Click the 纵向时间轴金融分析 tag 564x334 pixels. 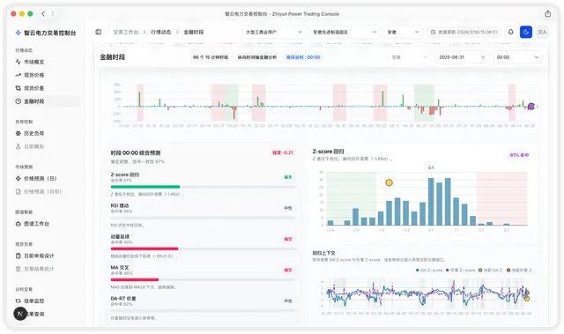point(256,57)
